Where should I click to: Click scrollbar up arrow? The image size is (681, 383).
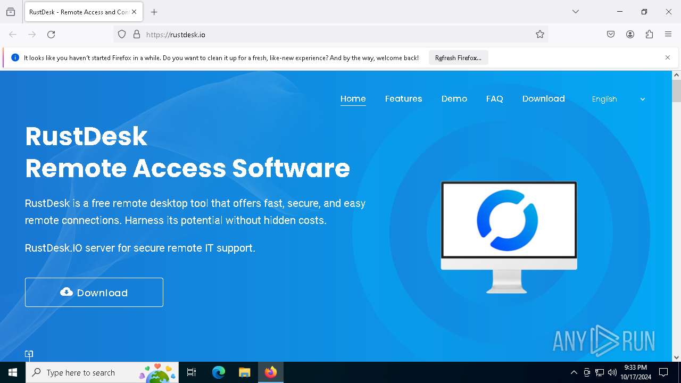click(x=676, y=75)
